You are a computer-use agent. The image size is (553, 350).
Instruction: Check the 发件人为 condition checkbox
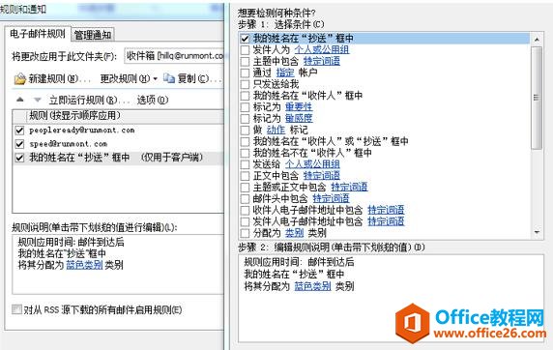point(245,49)
